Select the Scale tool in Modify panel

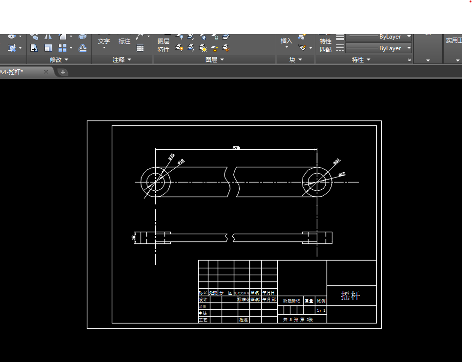[x=48, y=48]
